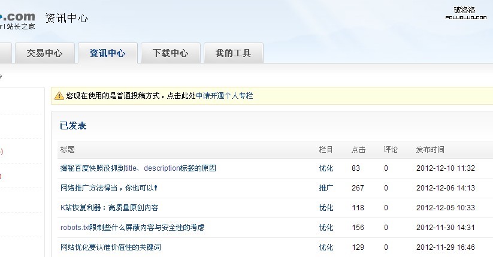
Task: Click the 破洛洛 POLUOLUO.COM watermark logo
Action: pyautogui.click(x=464, y=13)
